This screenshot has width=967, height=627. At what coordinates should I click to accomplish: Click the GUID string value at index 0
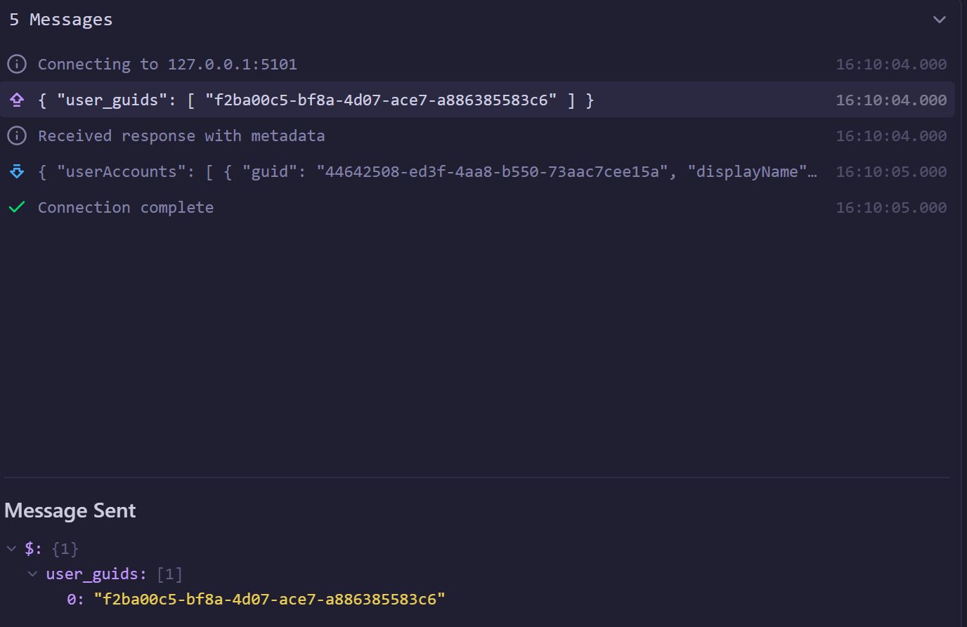270,599
